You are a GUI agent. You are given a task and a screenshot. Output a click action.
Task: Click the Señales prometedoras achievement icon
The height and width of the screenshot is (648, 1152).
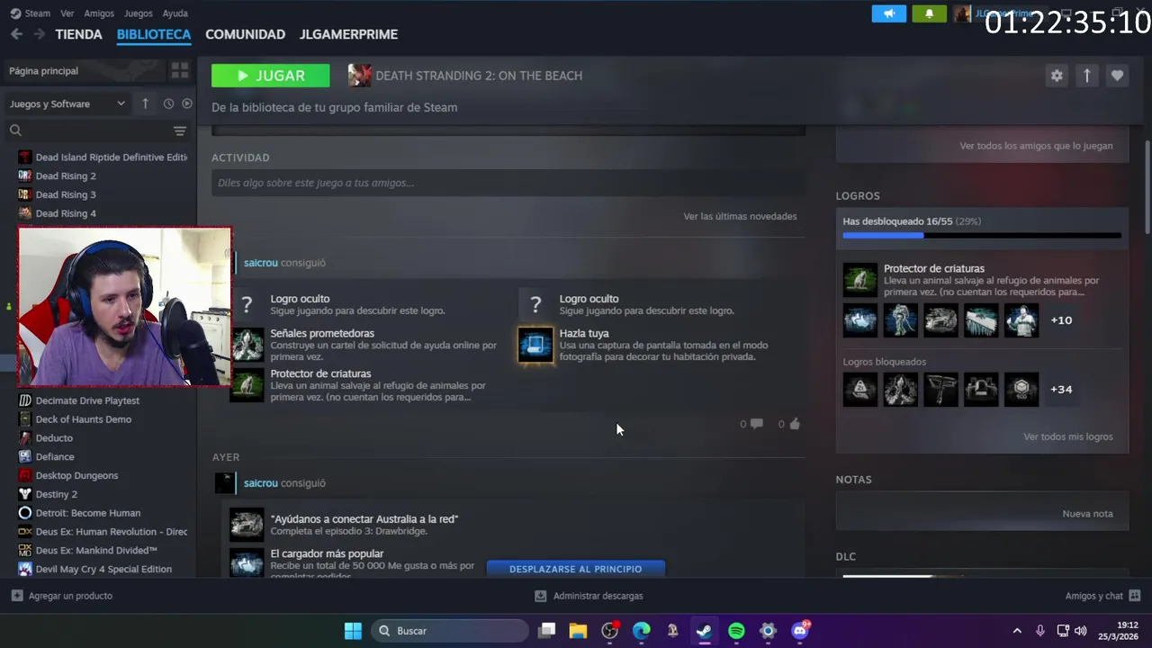click(247, 345)
